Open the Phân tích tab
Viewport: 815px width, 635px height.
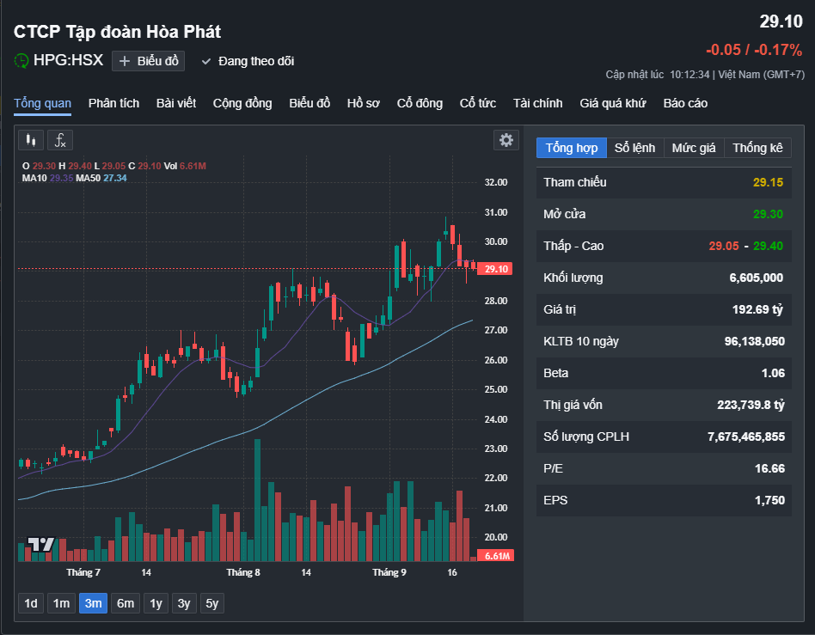click(113, 103)
